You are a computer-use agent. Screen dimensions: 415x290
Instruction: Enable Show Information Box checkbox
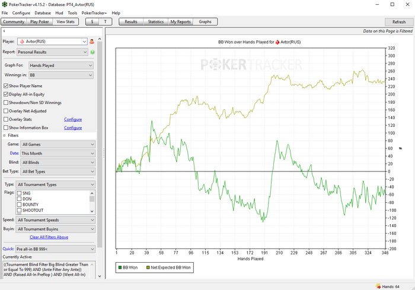click(6, 128)
